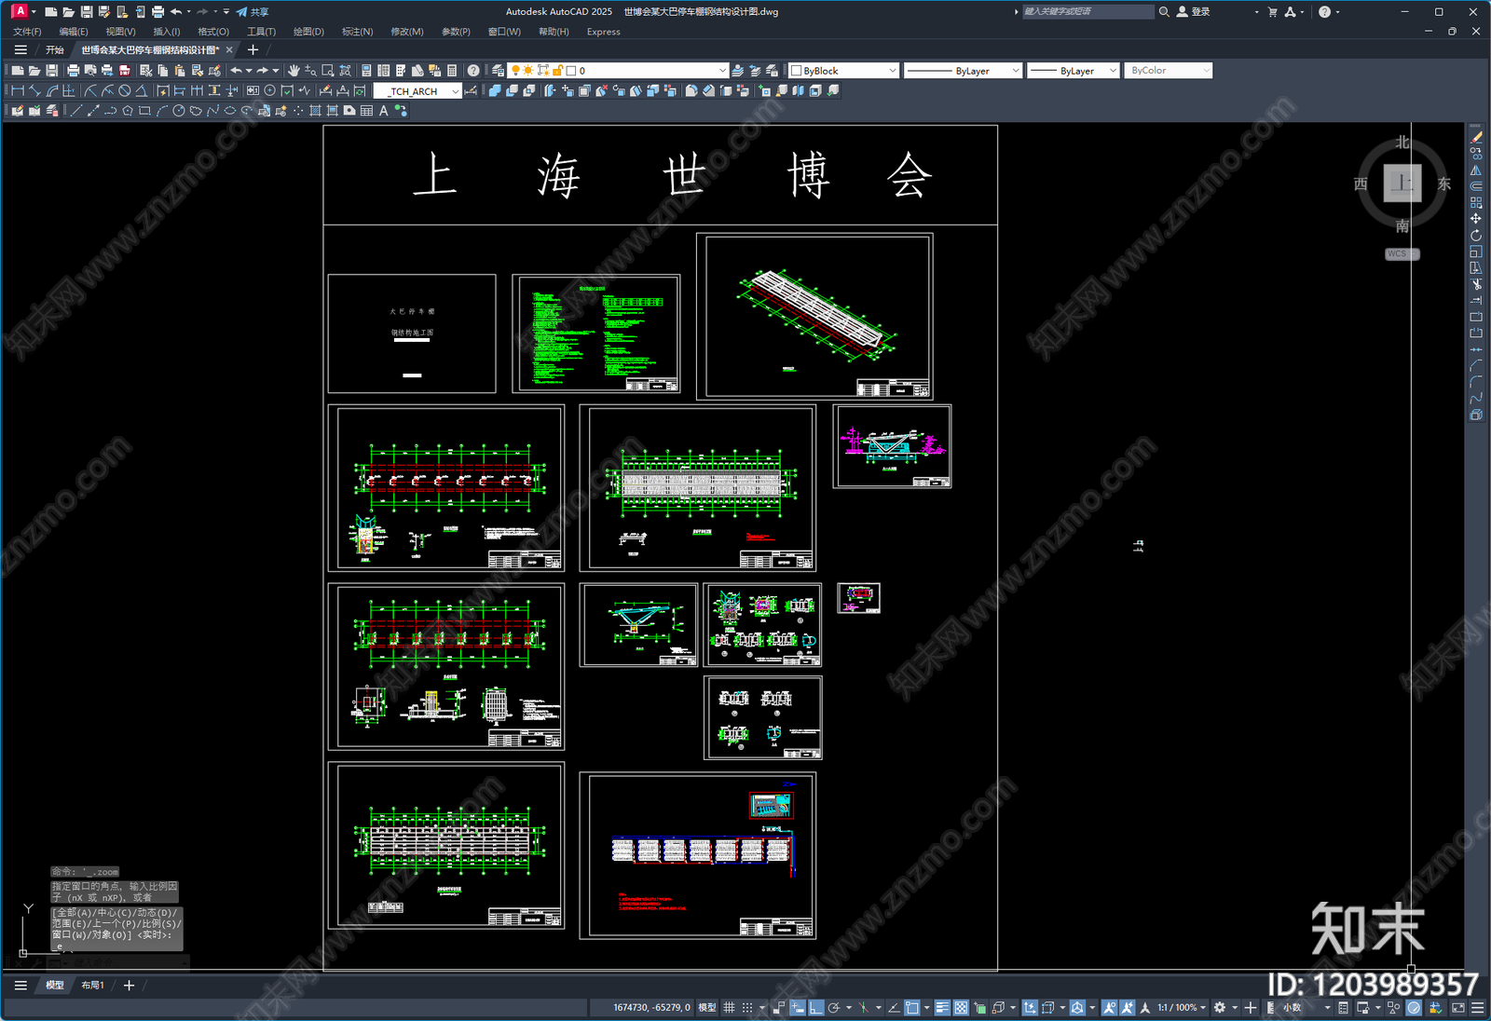Click the Customize status bar menu icon
Image resolution: width=1491 pixels, height=1021 pixels.
(1477, 1008)
